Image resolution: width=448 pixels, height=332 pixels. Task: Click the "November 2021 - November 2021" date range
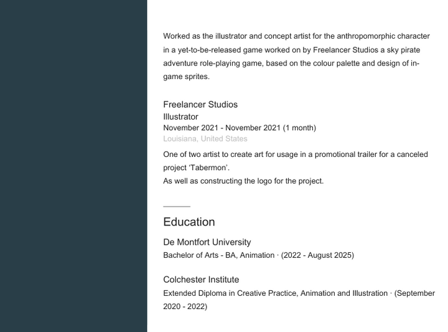tap(222, 128)
